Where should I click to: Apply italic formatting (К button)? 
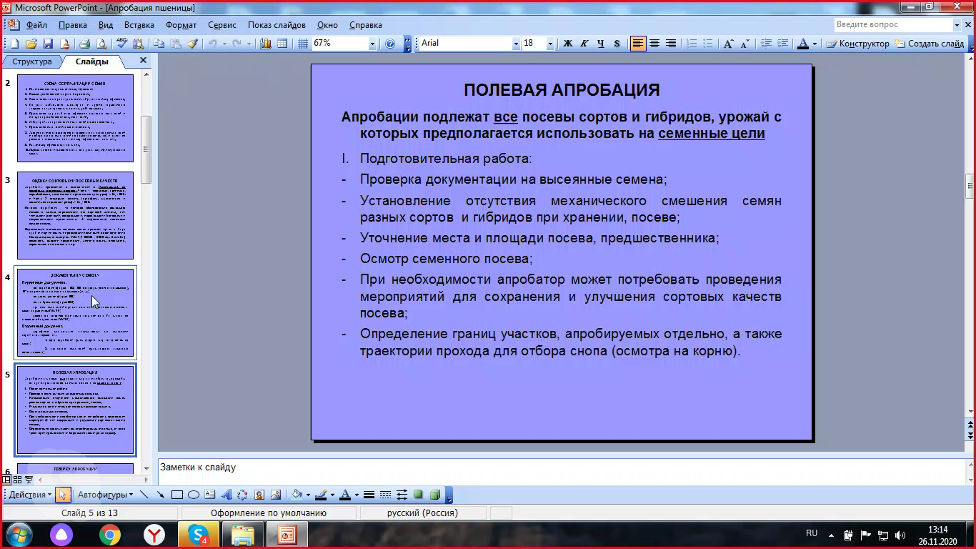click(584, 44)
